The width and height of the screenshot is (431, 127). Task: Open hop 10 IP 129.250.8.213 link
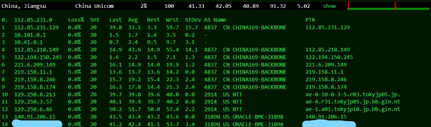35,94
